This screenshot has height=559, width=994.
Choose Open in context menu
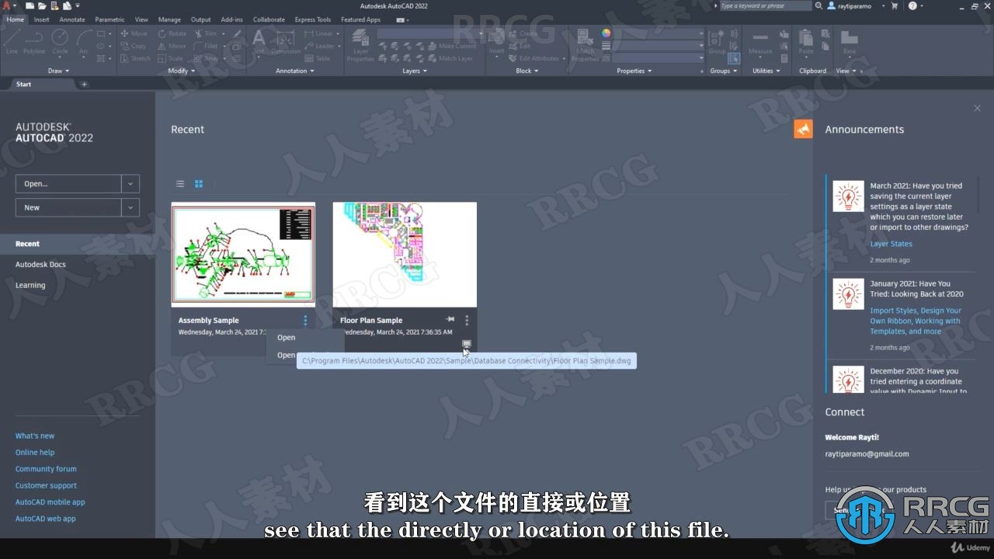pos(287,338)
